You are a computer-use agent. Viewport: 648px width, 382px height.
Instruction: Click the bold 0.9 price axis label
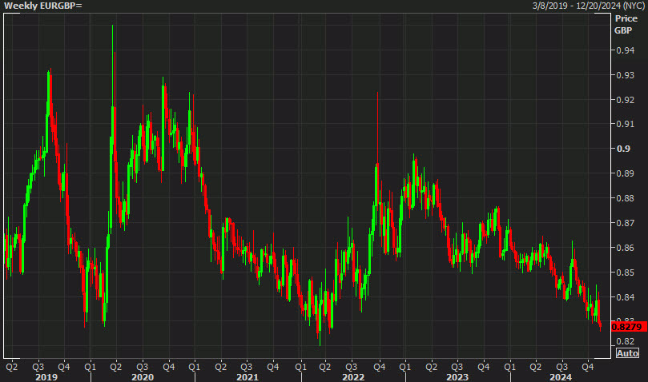coord(623,149)
